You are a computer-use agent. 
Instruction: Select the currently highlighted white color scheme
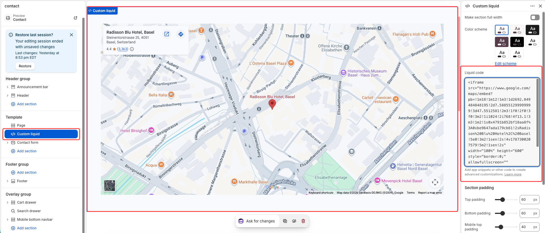[x=502, y=30]
